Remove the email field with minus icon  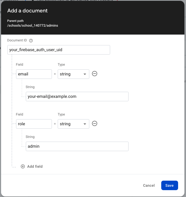95,74
